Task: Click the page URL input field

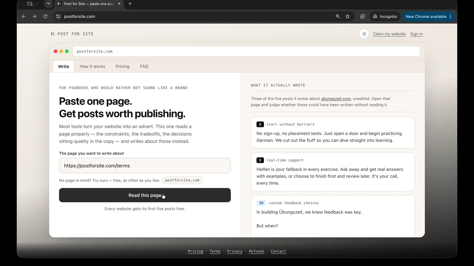Action: (145, 166)
